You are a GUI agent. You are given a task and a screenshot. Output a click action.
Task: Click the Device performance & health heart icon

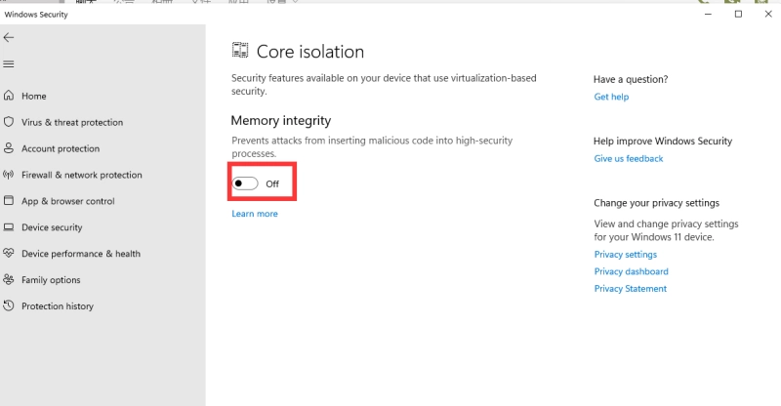pyautogui.click(x=9, y=253)
